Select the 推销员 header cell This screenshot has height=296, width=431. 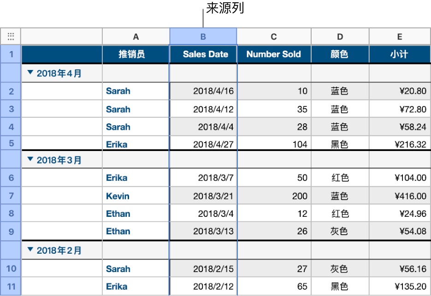(x=136, y=54)
